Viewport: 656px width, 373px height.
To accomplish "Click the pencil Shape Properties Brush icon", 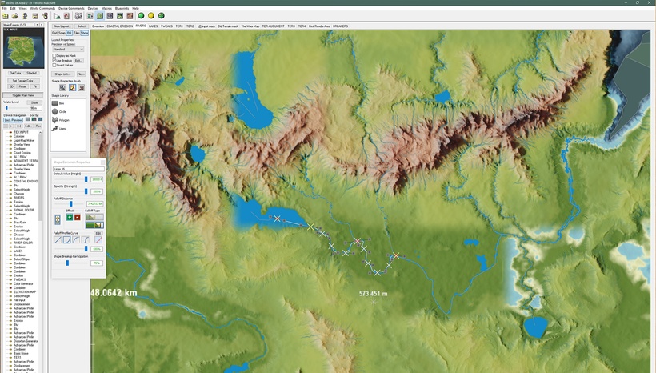I will click(72, 87).
